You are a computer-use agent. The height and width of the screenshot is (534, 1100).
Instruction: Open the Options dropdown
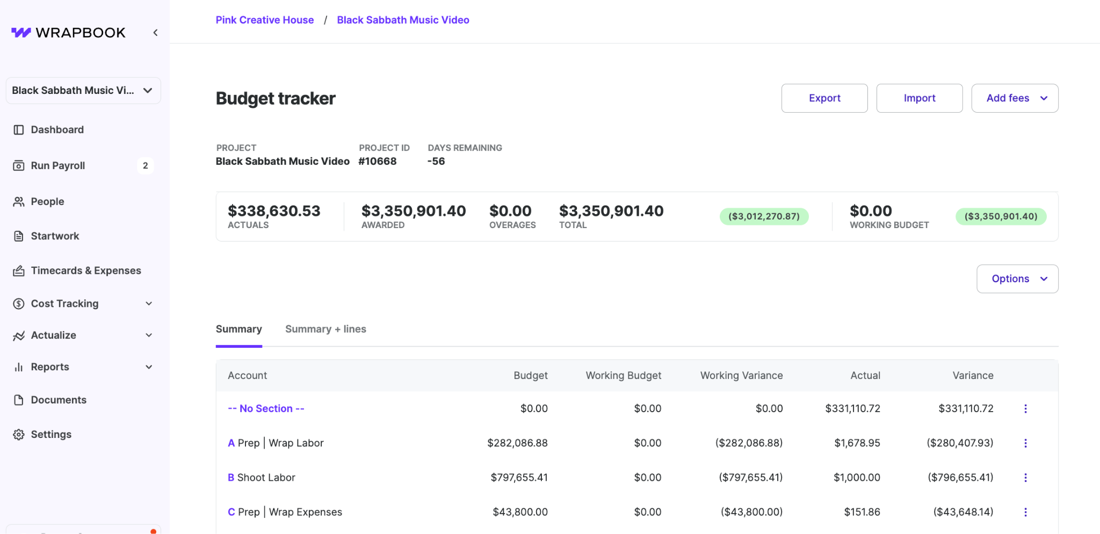[1017, 279]
